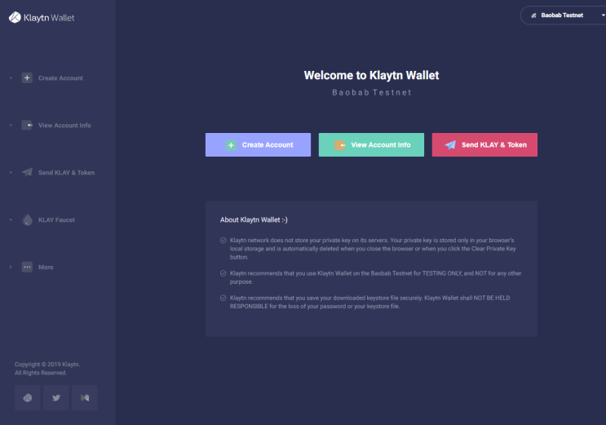The width and height of the screenshot is (606, 425).
Task: Go to KLAY Faucet in the sidebar
Action: (x=56, y=219)
